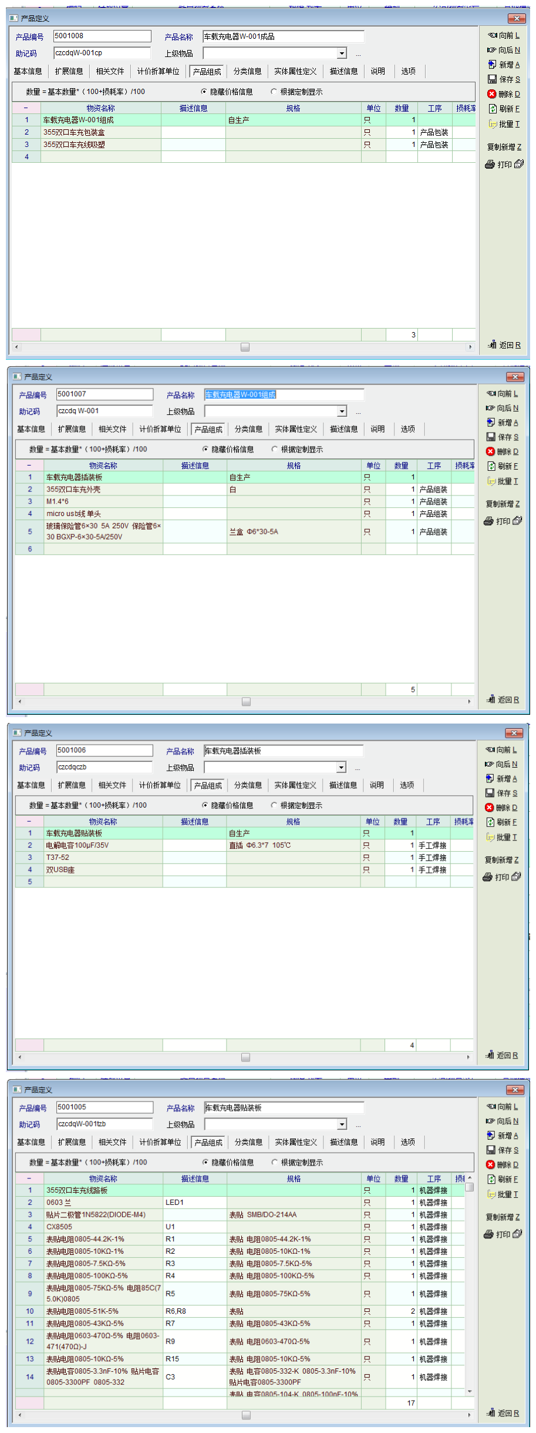Click the 助记码 field containing czcdqW-001tzb
Screen dimensions: 536x1433
pos(104,1124)
